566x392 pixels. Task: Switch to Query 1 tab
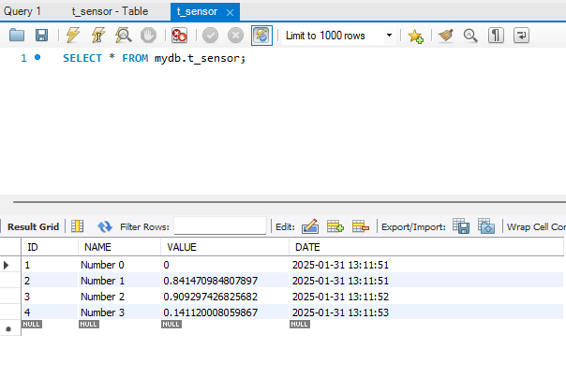coord(22,11)
